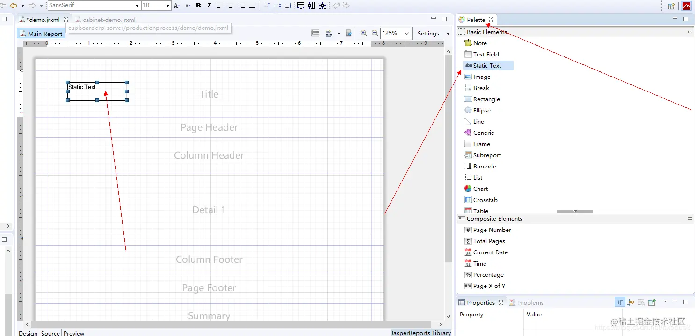Select the Line palette element
This screenshot has width=695, height=336.
(x=474, y=122)
